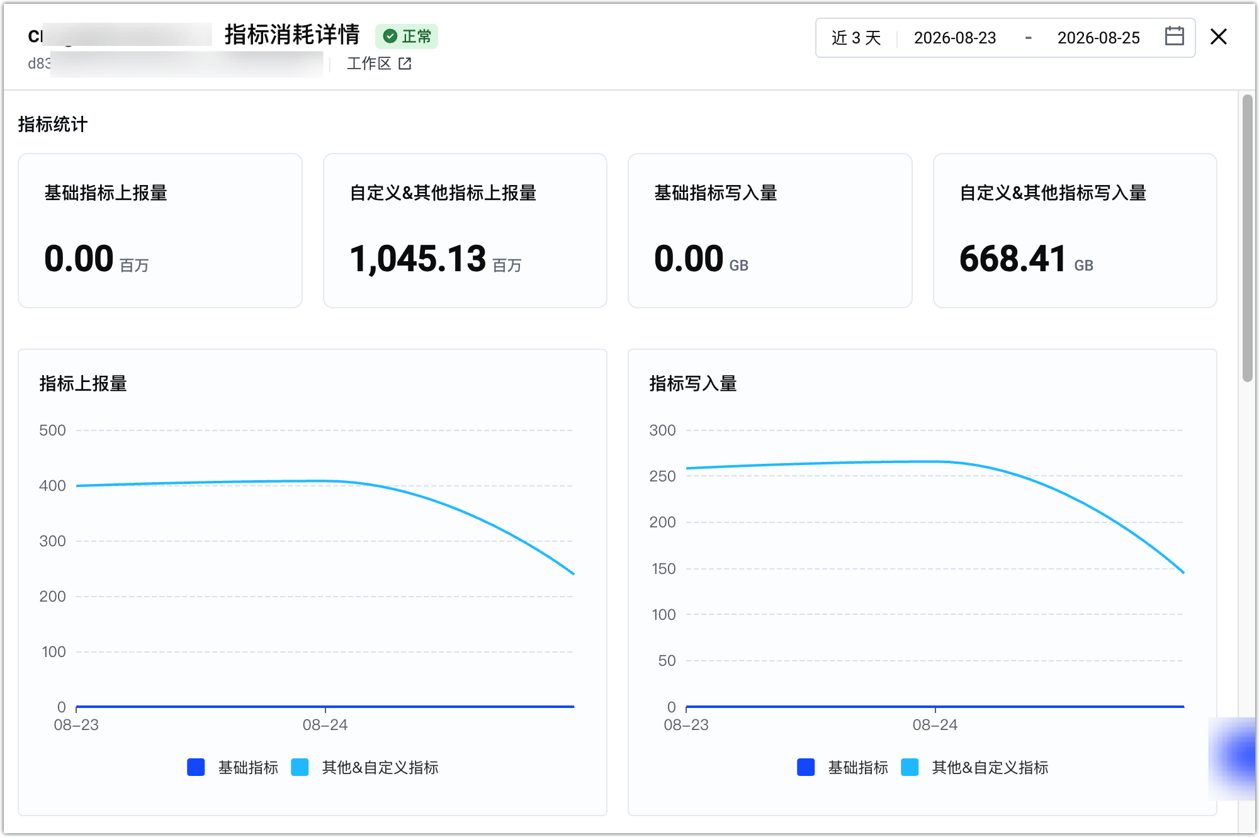The height and width of the screenshot is (837, 1259).
Task: Edit the end date 2026-08-25 field
Action: (x=1098, y=38)
